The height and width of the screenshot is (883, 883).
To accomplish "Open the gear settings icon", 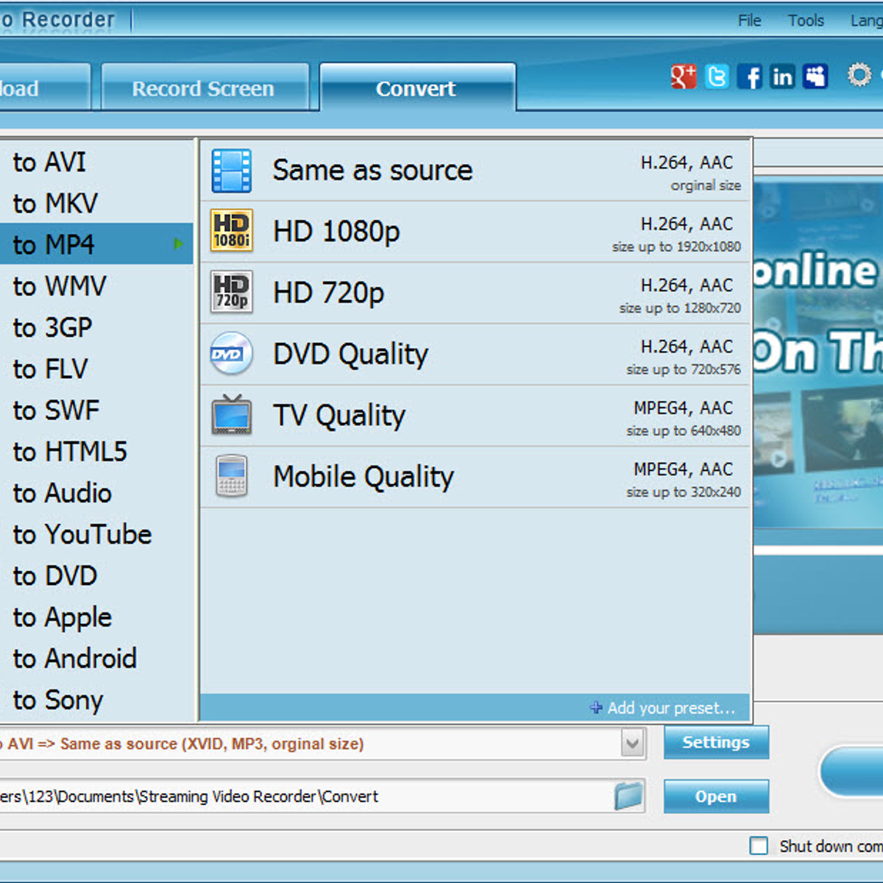I will tap(859, 75).
